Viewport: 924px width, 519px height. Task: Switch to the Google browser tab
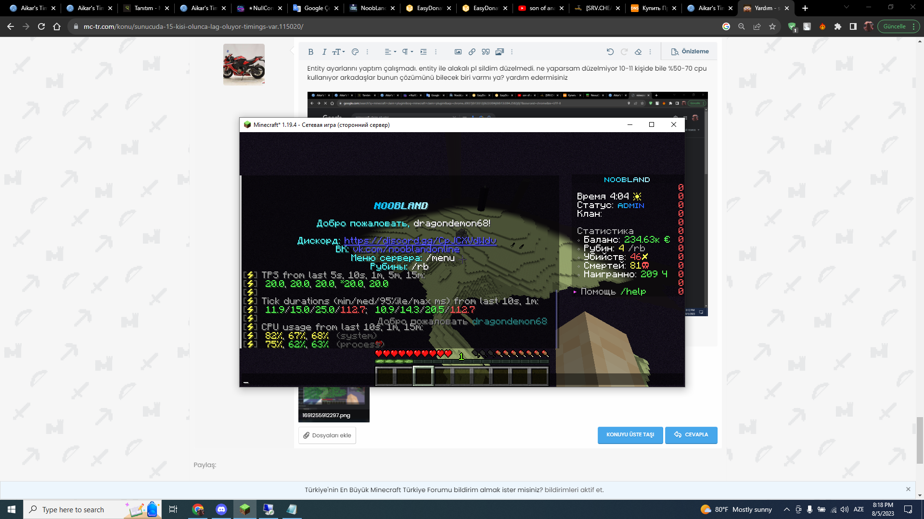pyautogui.click(x=316, y=8)
